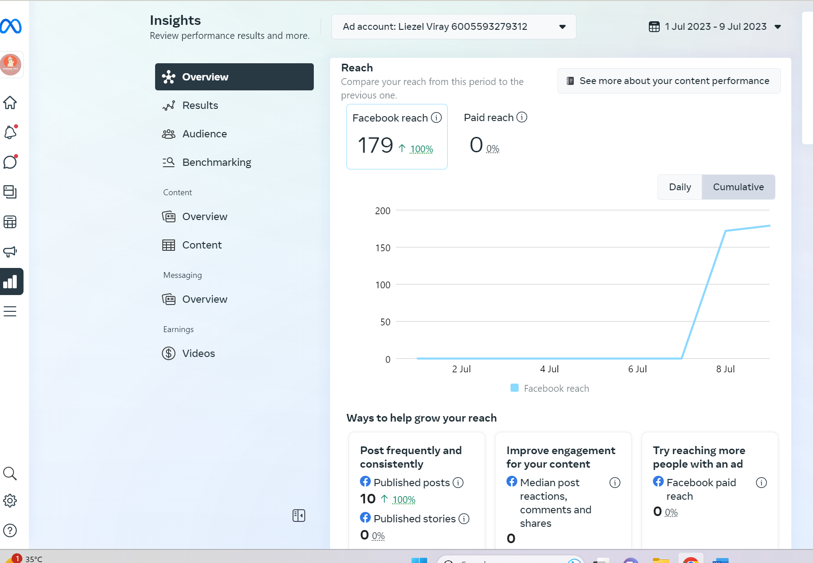The image size is (813, 563).
Task: Click the '8 Jul' x-axis label
Action: tap(725, 369)
